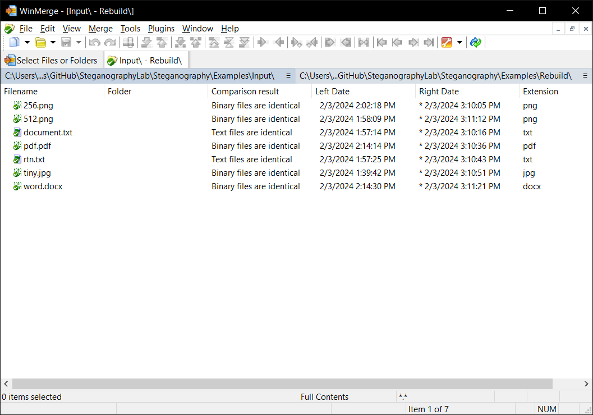
Task: Jump to Last Difference icon
Action: point(244,43)
